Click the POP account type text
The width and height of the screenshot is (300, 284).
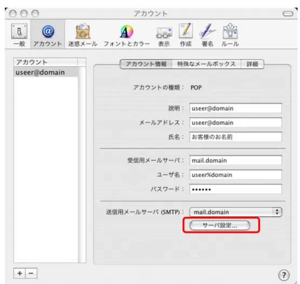[x=196, y=87]
